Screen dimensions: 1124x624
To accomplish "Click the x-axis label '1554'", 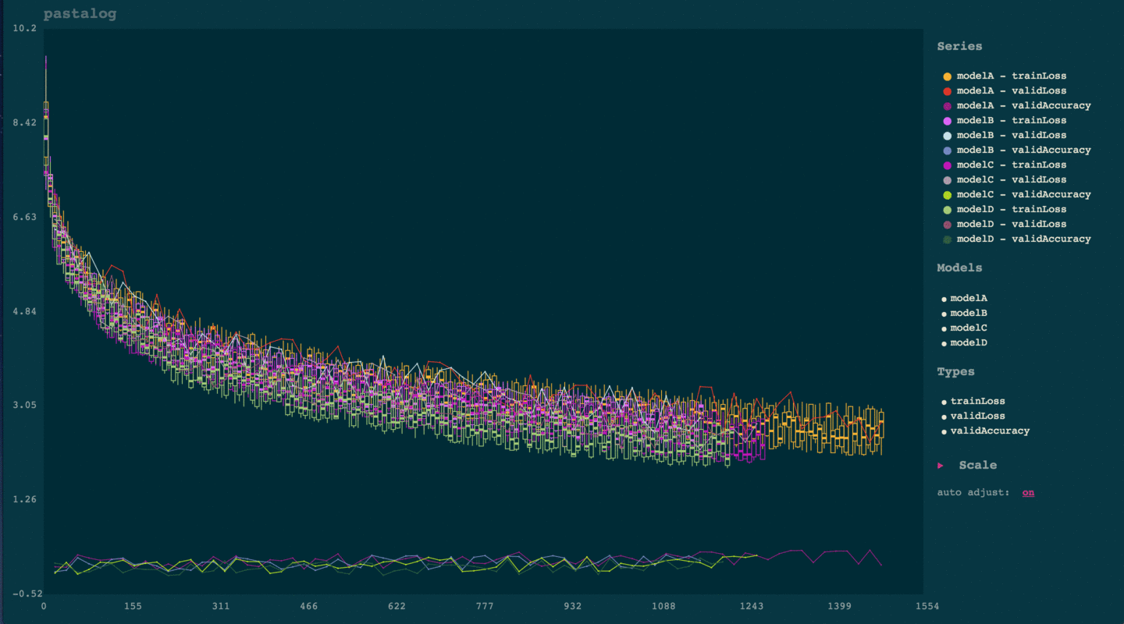I will pyautogui.click(x=928, y=606).
